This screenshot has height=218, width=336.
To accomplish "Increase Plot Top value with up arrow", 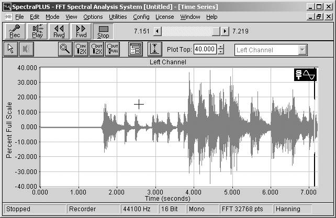I will pos(221,47).
